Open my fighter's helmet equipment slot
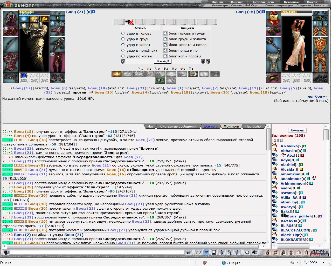Image resolution: width=332 pixels, height=266 pixels. (x=11, y=18)
